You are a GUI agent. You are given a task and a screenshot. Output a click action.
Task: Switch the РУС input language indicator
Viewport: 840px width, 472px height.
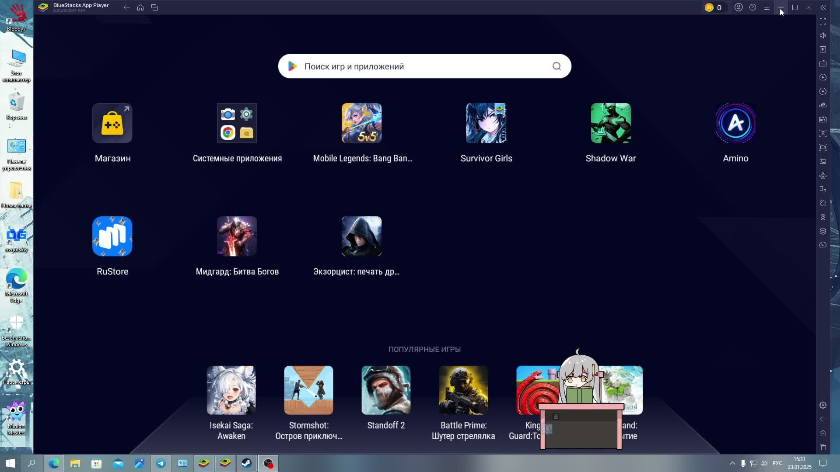(777, 463)
